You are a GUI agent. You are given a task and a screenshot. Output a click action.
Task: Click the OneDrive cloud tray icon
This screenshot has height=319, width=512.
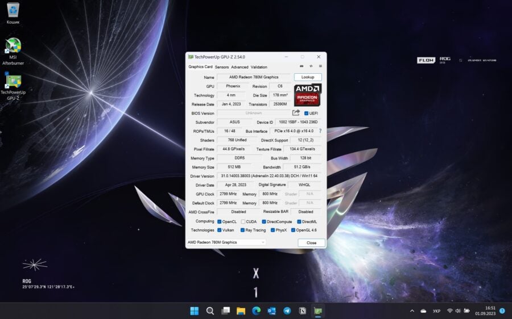[423, 311]
